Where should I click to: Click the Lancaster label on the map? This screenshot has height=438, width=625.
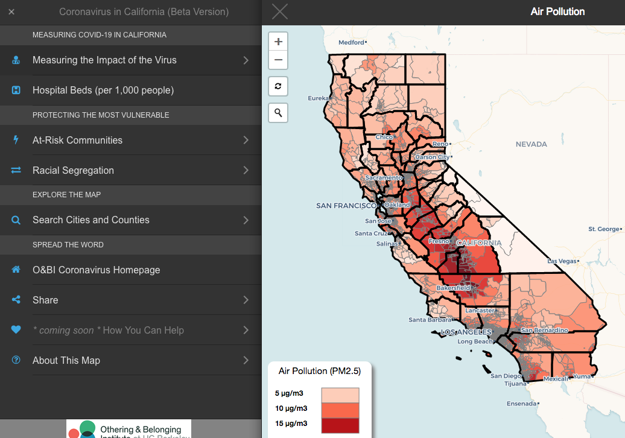point(480,311)
